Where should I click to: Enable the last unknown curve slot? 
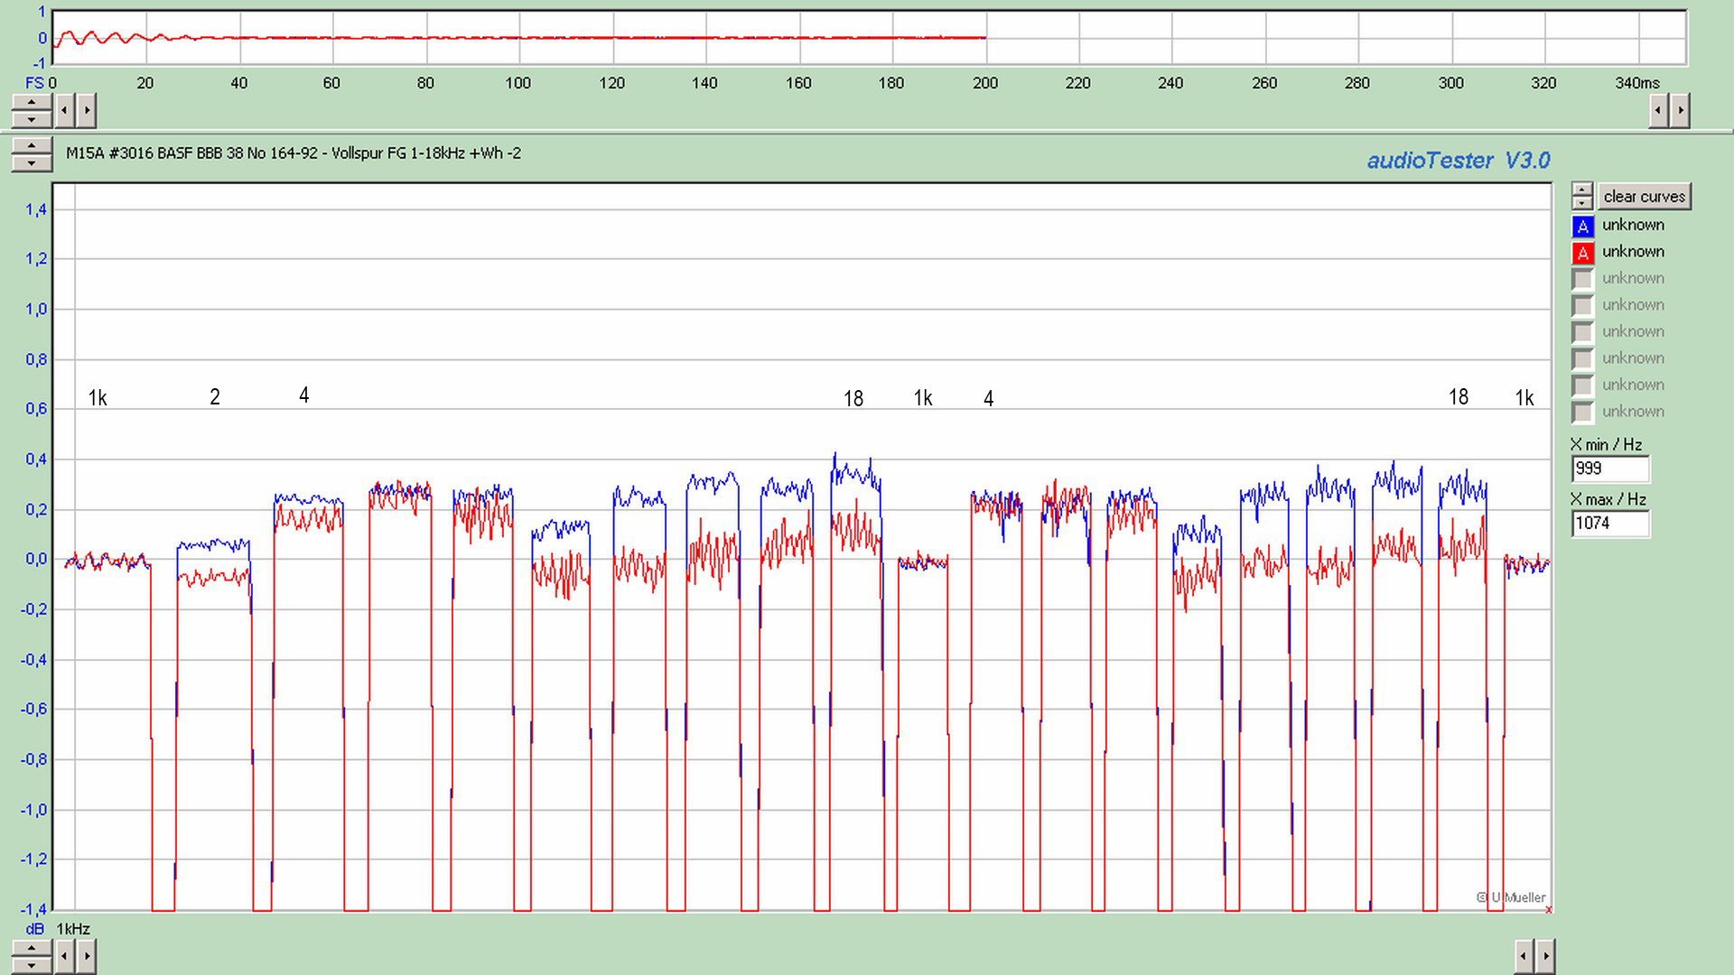click(x=1582, y=412)
